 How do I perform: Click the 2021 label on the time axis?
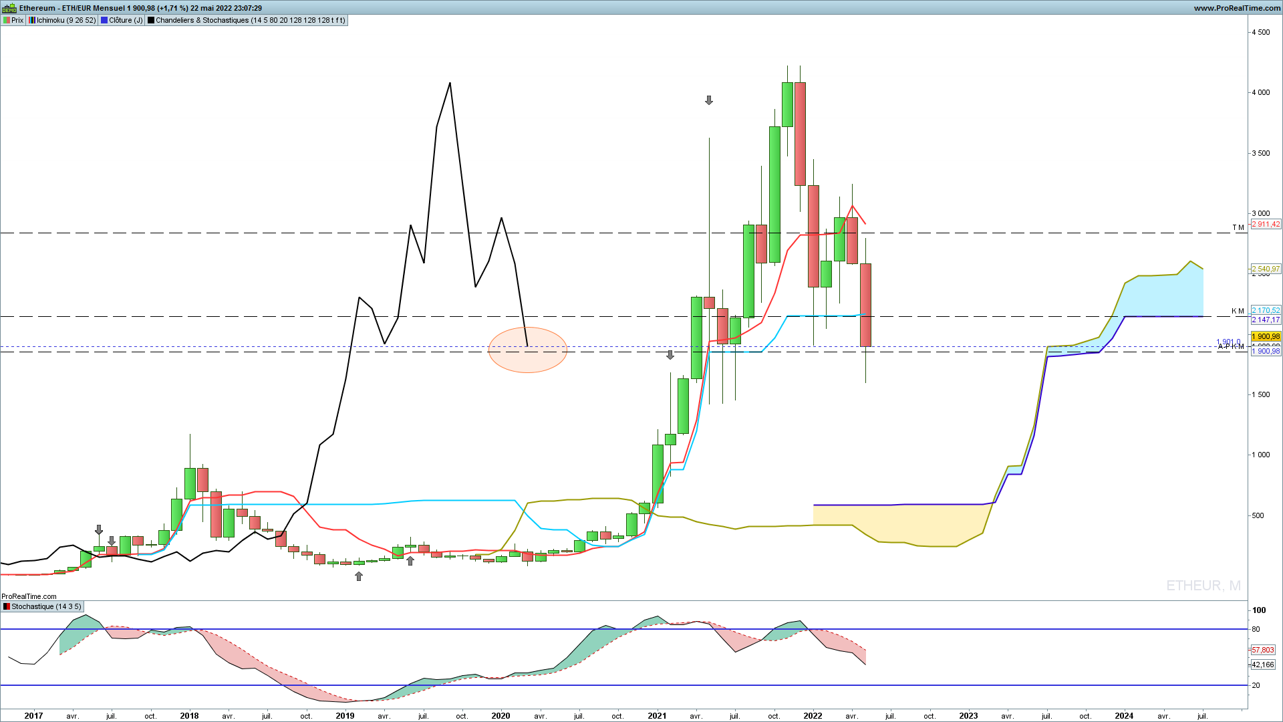click(657, 716)
